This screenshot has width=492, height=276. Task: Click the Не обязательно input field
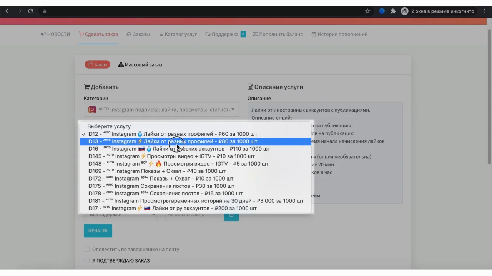[195, 216]
